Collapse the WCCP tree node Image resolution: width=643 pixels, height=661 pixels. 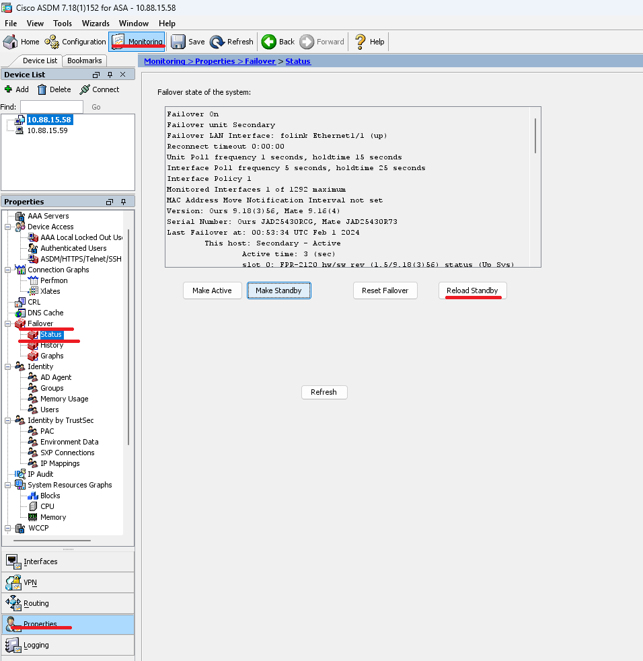coord(7,528)
